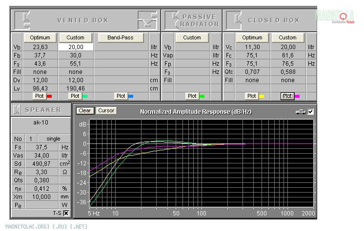Click vented Optimum Vb value 23,63
The width and height of the screenshot is (364, 231).
point(40,47)
